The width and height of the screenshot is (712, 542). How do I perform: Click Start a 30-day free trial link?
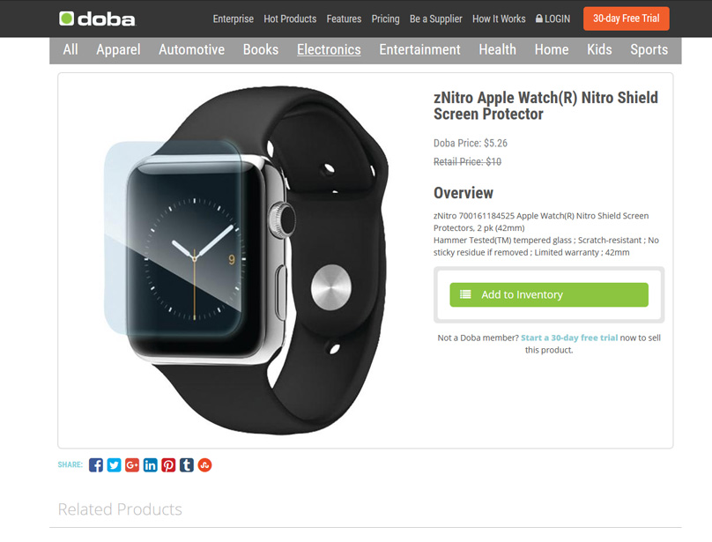click(x=569, y=338)
